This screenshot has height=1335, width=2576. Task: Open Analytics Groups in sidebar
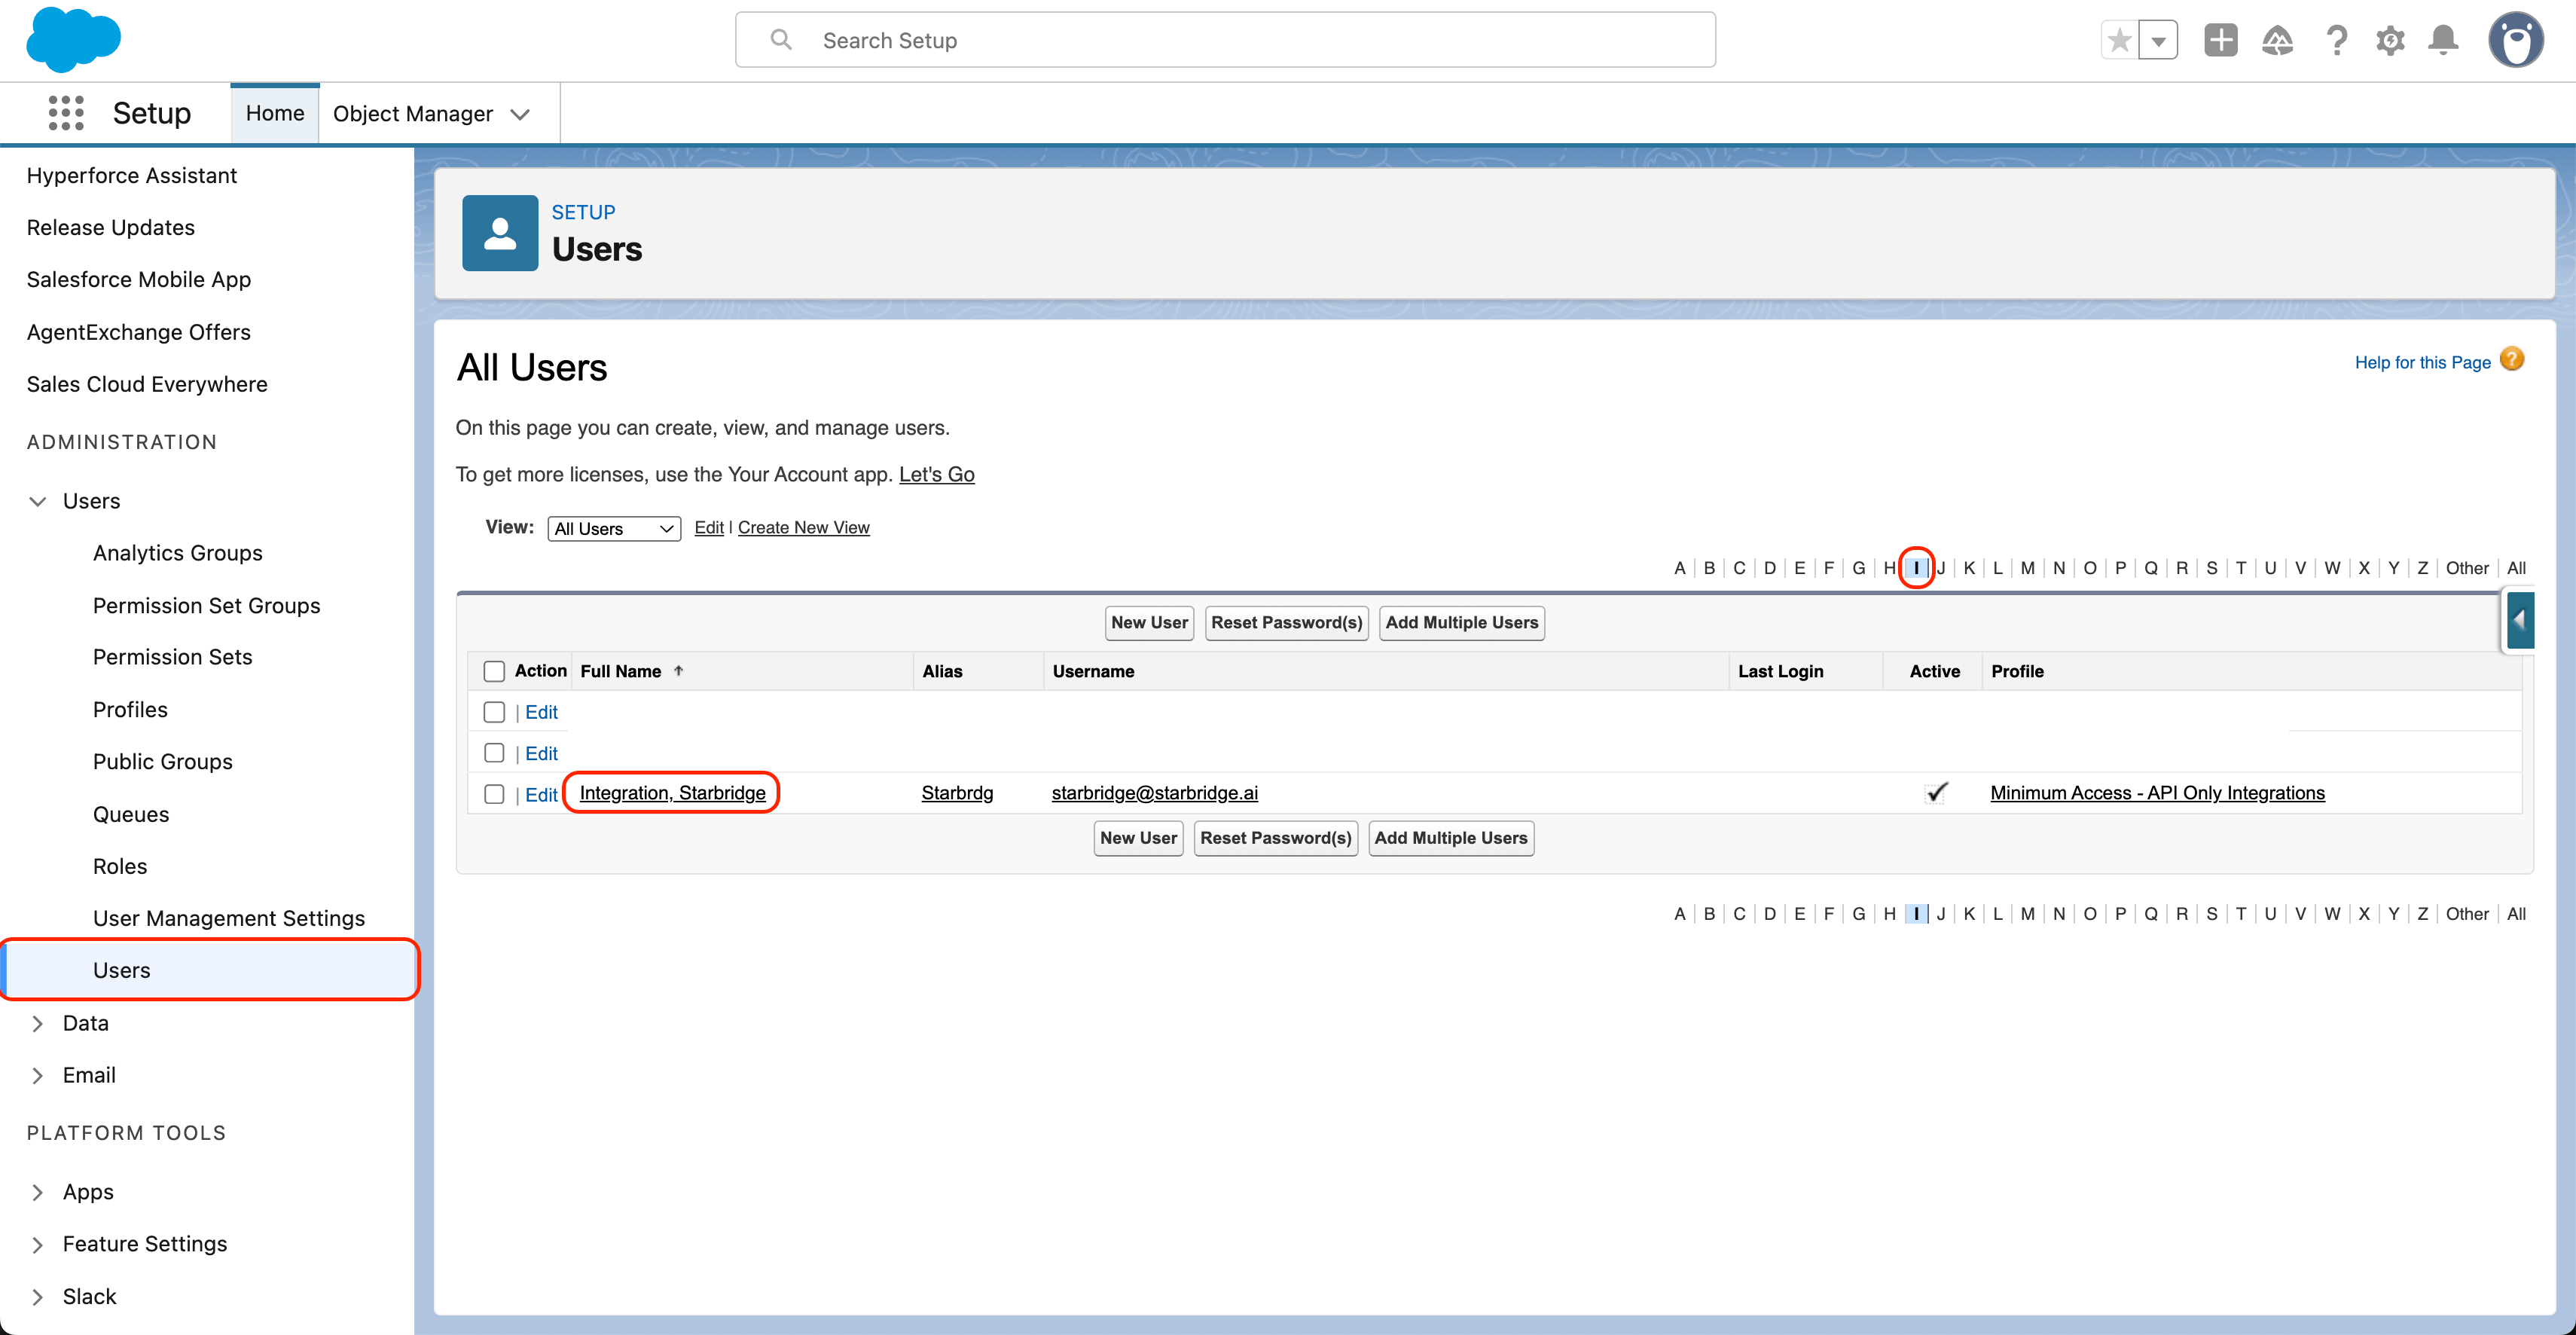tap(178, 553)
